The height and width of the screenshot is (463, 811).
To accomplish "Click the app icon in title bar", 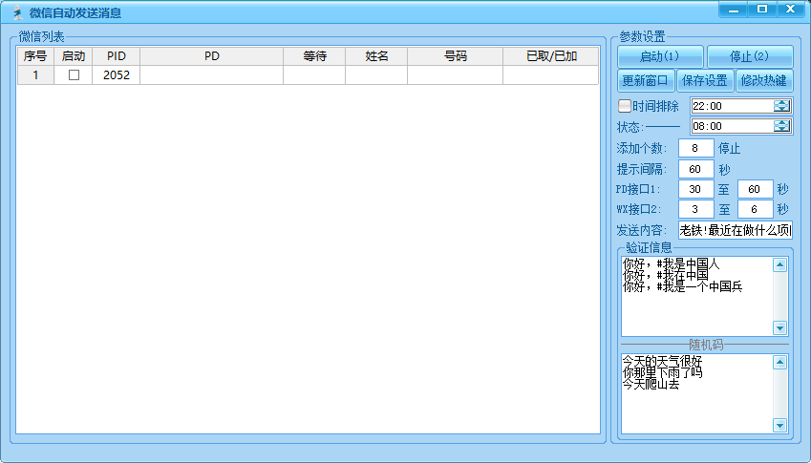I will [18, 12].
